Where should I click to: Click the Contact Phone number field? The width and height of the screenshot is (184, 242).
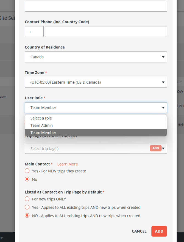106,32
